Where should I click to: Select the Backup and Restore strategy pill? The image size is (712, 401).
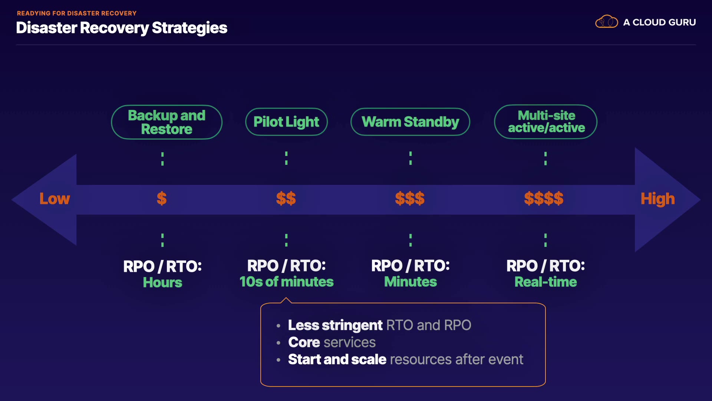tap(167, 122)
